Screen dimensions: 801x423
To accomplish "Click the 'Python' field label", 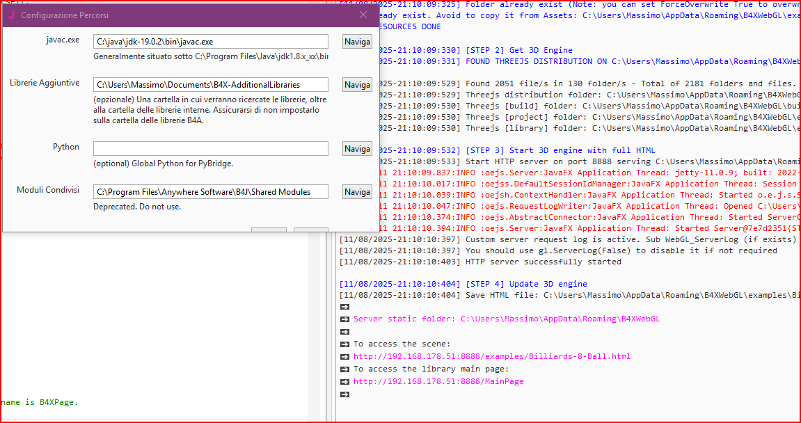I will click(x=66, y=147).
